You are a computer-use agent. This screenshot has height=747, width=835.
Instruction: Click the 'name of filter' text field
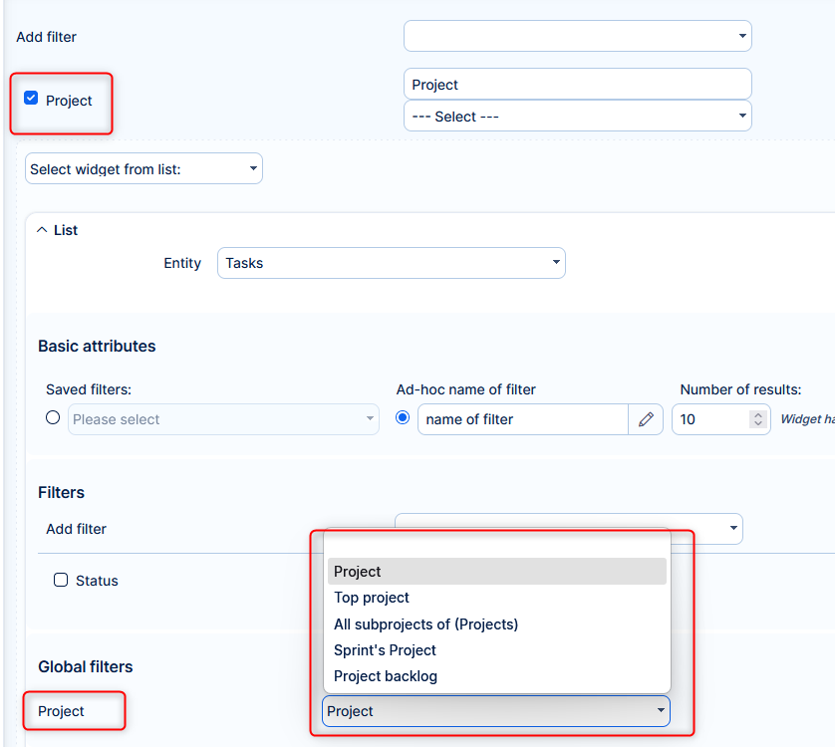click(522, 419)
